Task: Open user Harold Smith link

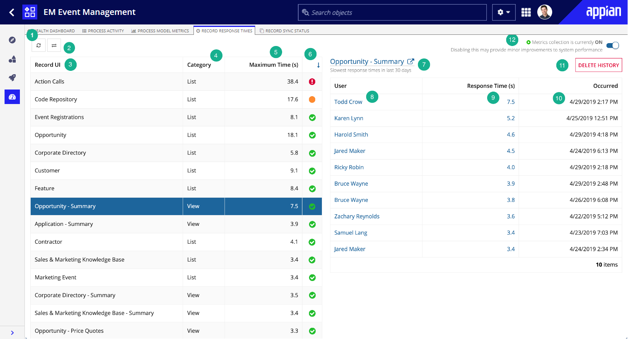Action: tap(351, 135)
